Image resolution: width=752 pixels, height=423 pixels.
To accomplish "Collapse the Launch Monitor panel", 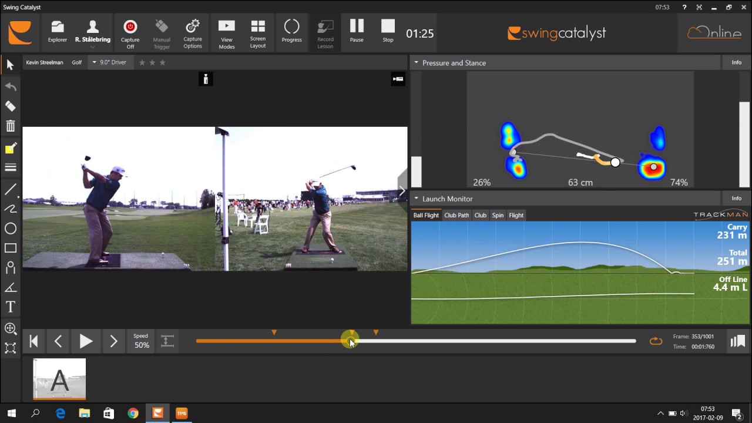I will pos(416,199).
